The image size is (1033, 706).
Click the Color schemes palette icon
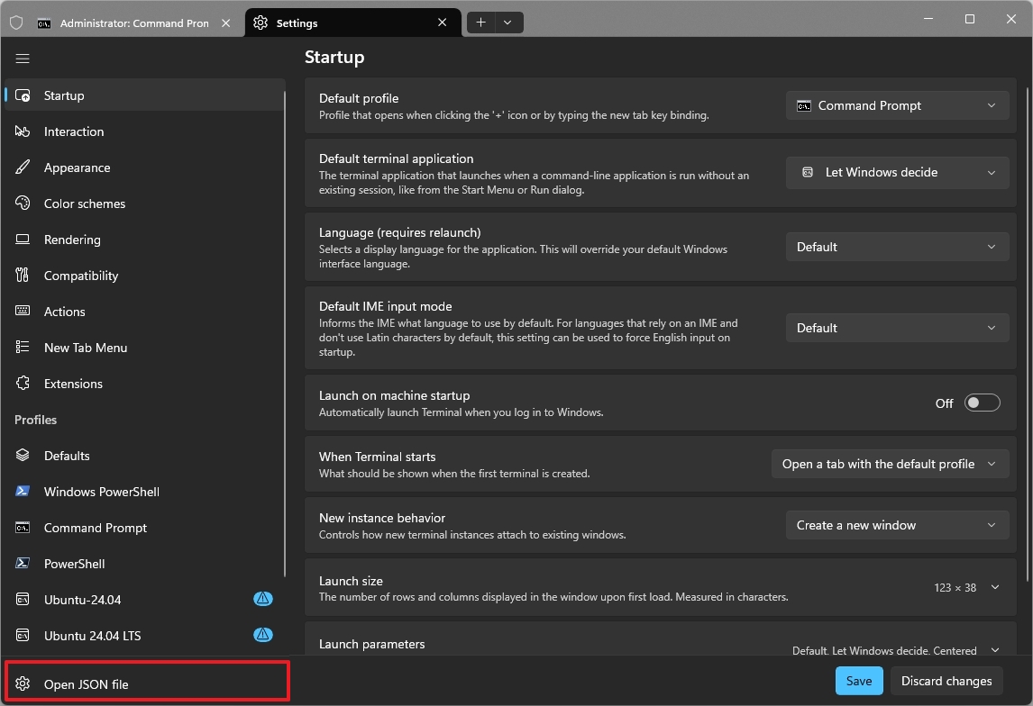pos(23,204)
